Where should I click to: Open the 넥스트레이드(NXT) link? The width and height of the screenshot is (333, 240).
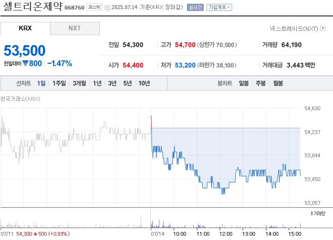click(294, 29)
